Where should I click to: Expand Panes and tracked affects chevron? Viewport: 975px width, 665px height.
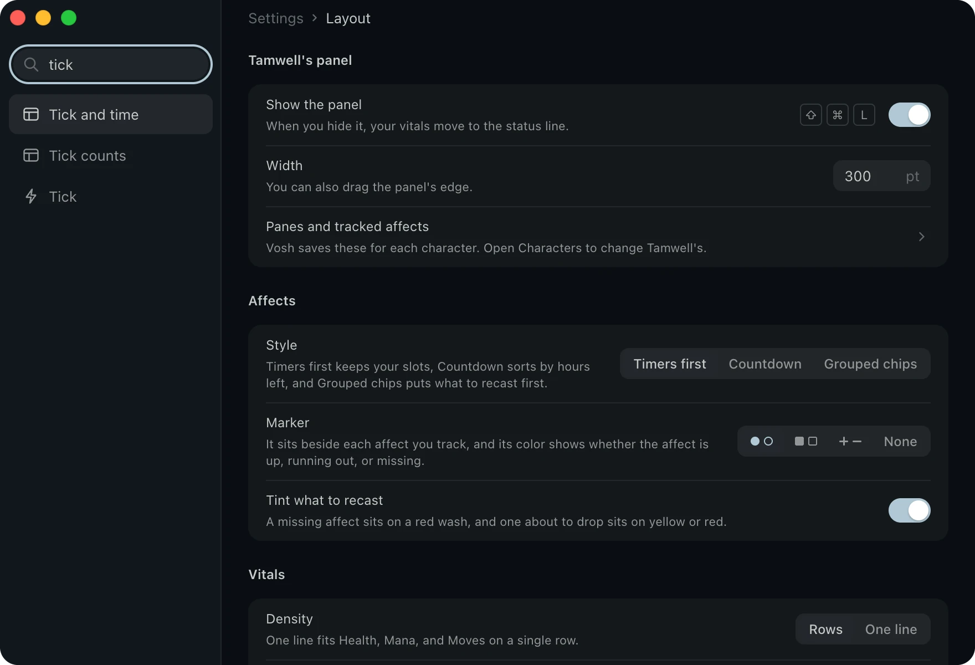tap(922, 237)
